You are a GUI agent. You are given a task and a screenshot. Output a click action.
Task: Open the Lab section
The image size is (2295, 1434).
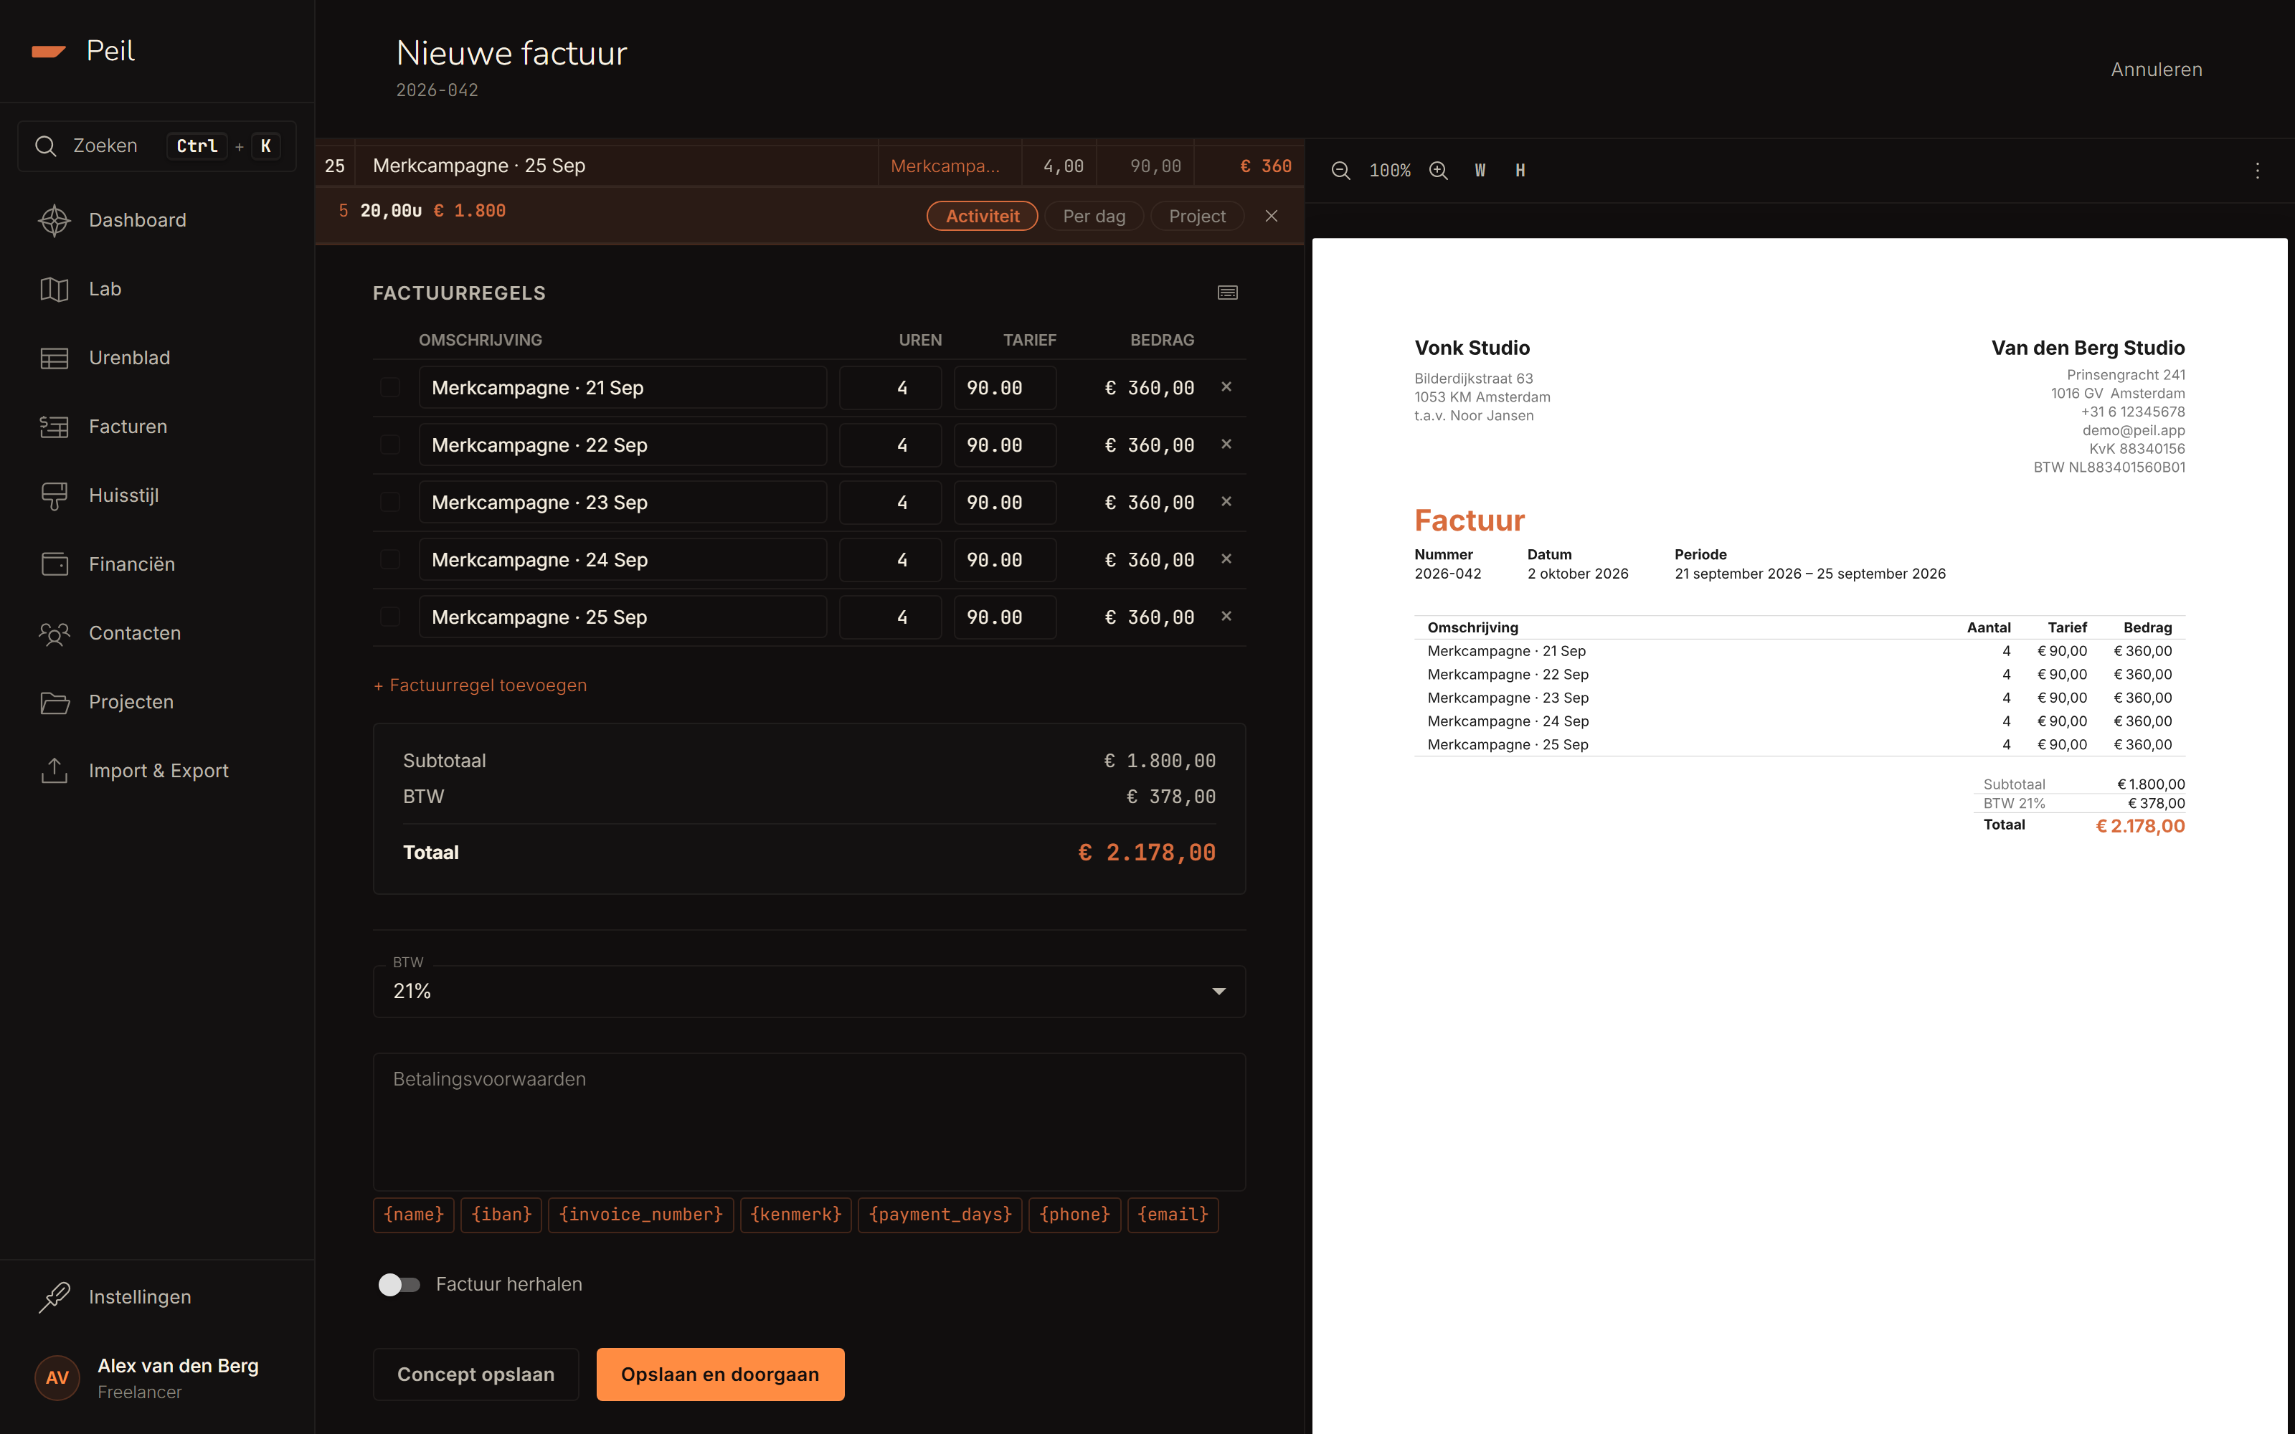[x=158, y=289]
